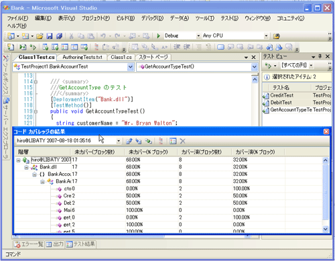
Task: Toggle a bookmark with the blue bookmark icon
Action: coord(220,47)
